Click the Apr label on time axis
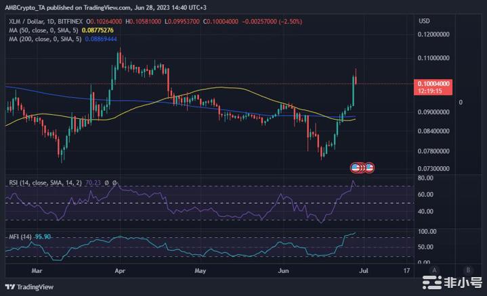The height and width of the screenshot is (296, 487). (x=121, y=270)
